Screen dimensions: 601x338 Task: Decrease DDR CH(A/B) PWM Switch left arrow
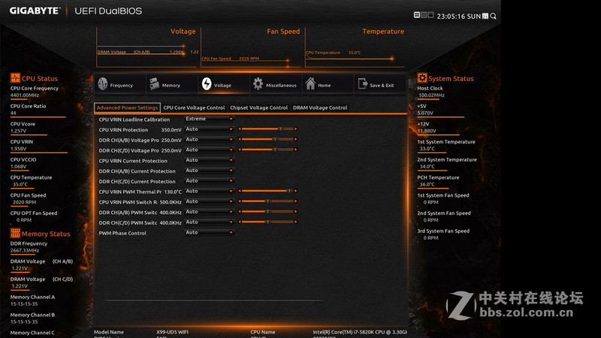pos(240,212)
